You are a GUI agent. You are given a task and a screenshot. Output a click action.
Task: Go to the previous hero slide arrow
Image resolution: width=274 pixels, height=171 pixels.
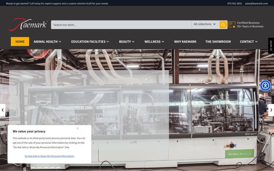(x=3, y=110)
